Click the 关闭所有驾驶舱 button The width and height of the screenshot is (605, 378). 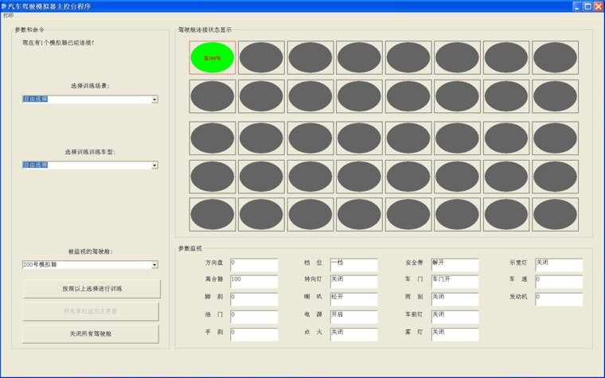(91, 333)
